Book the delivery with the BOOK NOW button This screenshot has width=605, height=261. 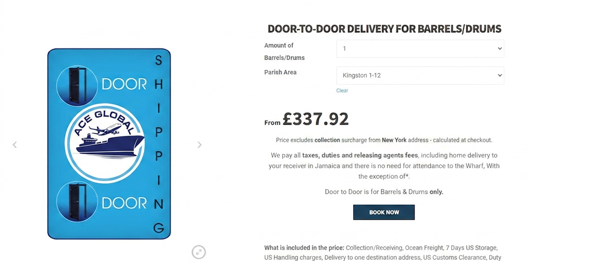point(384,212)
